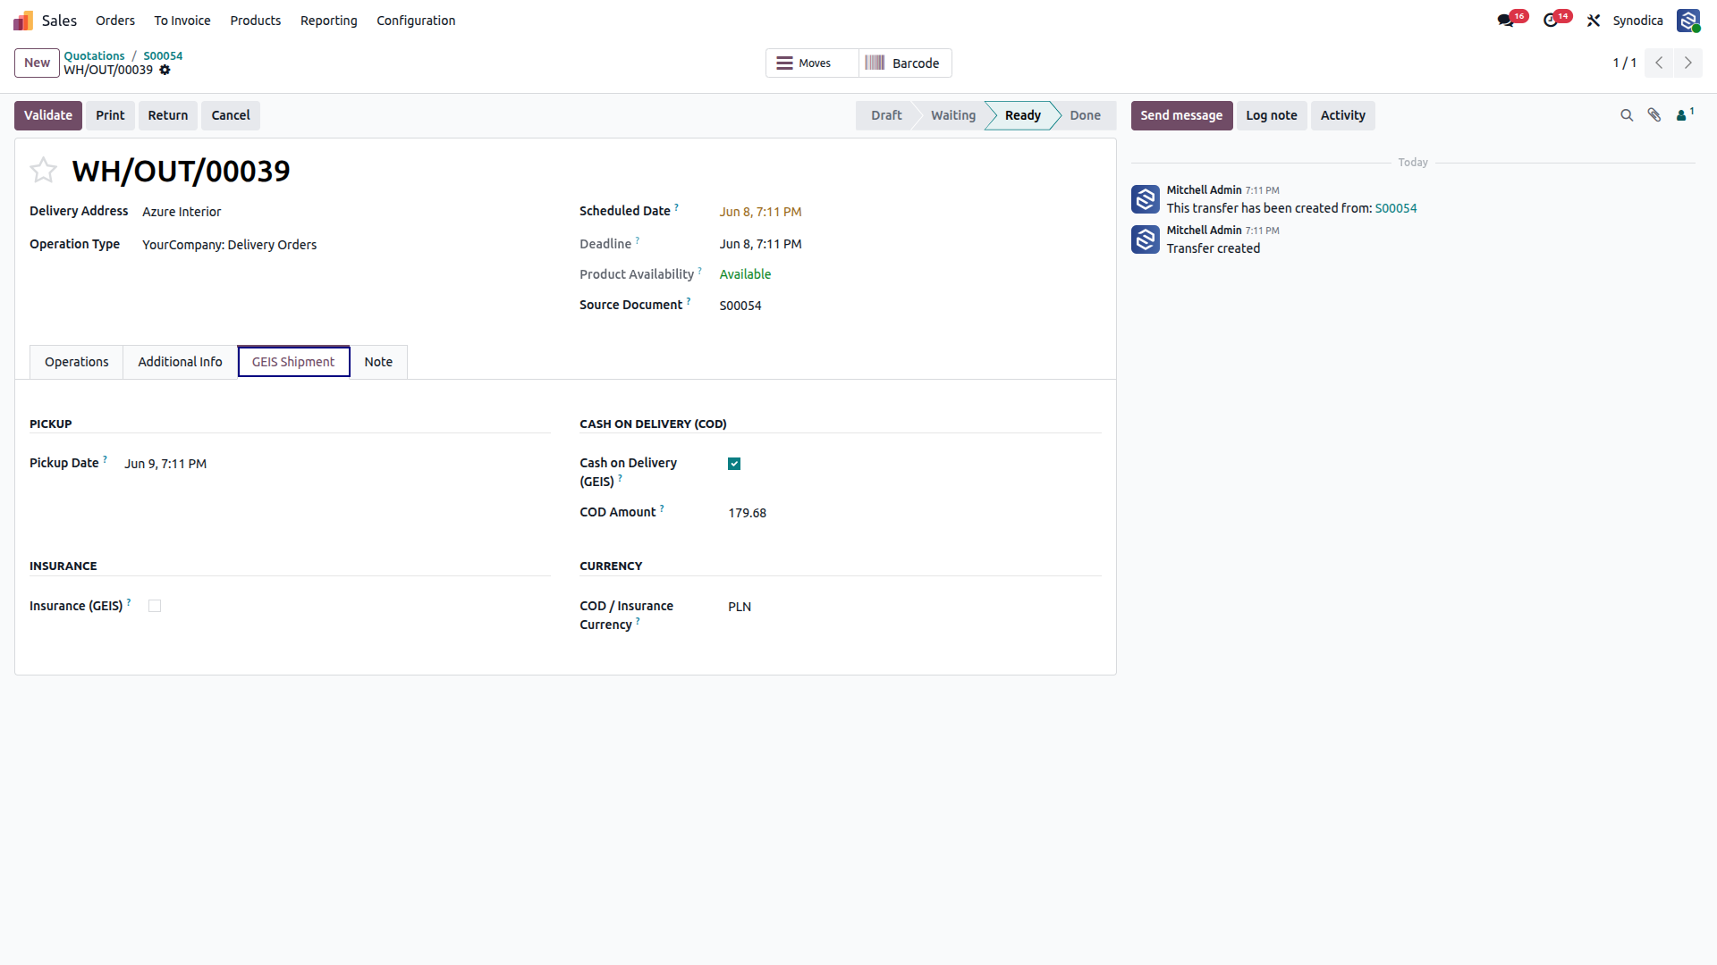This screenshot has width=1717, height=965.
Task: Edit the Scheduled Date field
Action: point(910,212)
